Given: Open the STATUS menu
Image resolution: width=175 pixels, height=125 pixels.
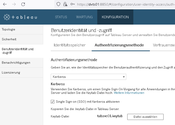Looking at the screenshot, I should (x=61, y=17).
